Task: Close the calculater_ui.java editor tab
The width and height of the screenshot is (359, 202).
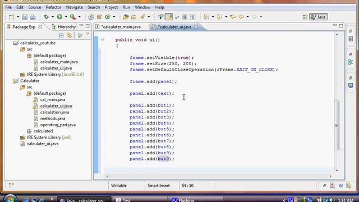Action: (x=196, y=26)
